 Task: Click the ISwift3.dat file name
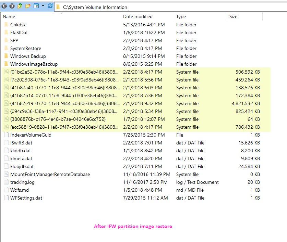click(x=21, y=143)
